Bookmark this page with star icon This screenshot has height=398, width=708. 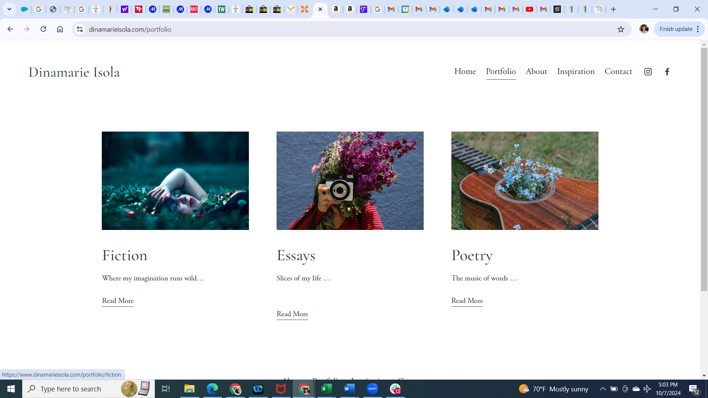(x=621, y=29)
